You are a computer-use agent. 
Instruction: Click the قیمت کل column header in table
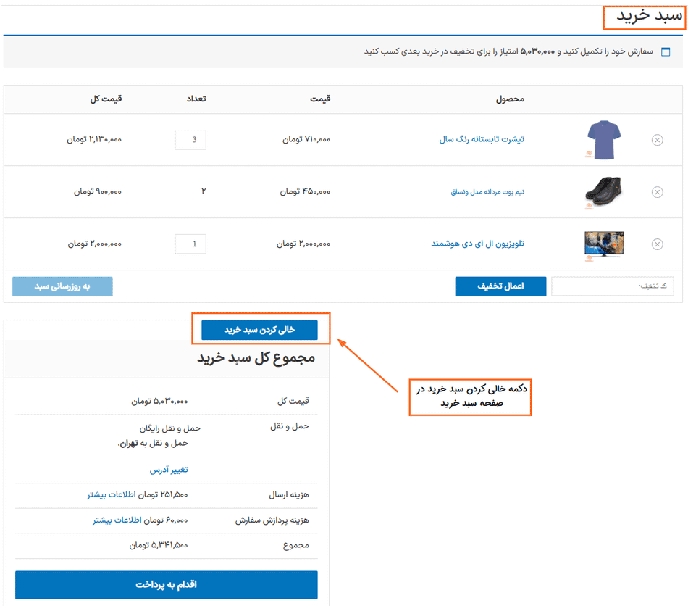tap(106, 99)
